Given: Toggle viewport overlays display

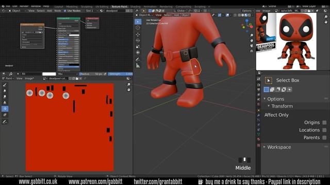Looking at the screenshot, I should coord(227,15).
